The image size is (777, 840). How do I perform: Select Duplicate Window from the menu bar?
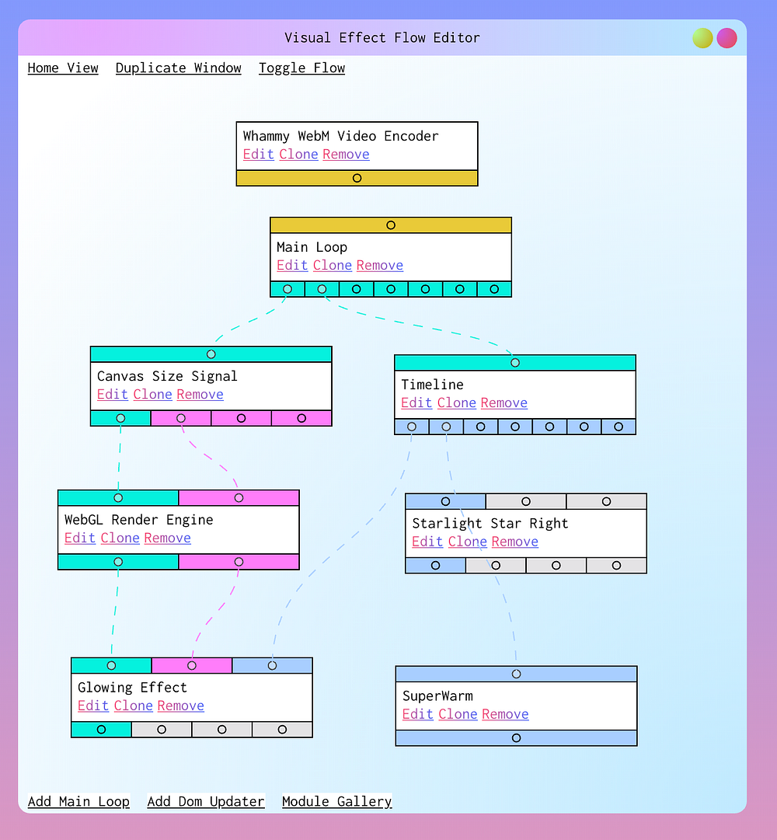point(178,68)
